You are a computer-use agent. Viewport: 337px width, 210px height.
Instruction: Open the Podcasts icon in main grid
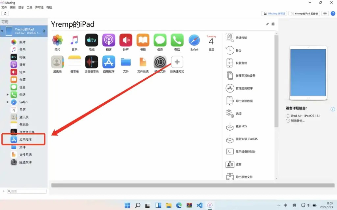pos(109,40)
